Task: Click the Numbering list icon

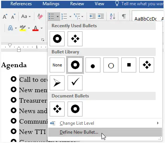Action: tap(64, 16)
